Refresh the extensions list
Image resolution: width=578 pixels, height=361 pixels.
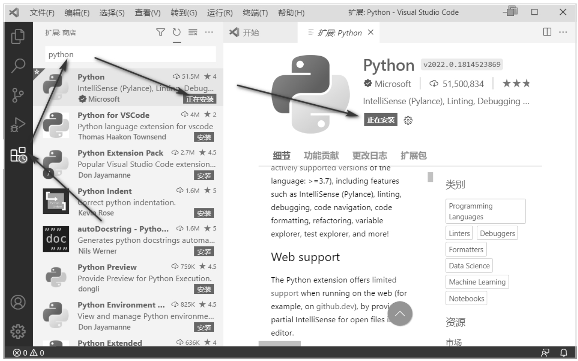coord(177,33)
